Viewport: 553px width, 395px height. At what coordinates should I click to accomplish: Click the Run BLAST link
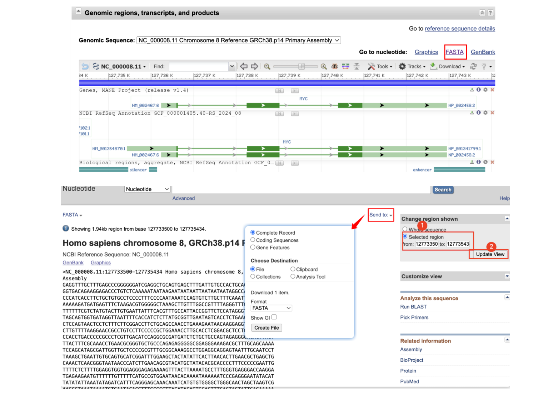[x=413, y=307]
